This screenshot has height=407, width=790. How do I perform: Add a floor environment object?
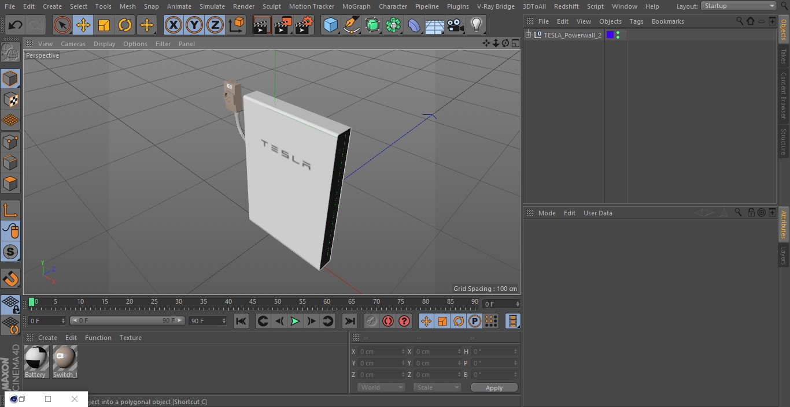[435, 25]
